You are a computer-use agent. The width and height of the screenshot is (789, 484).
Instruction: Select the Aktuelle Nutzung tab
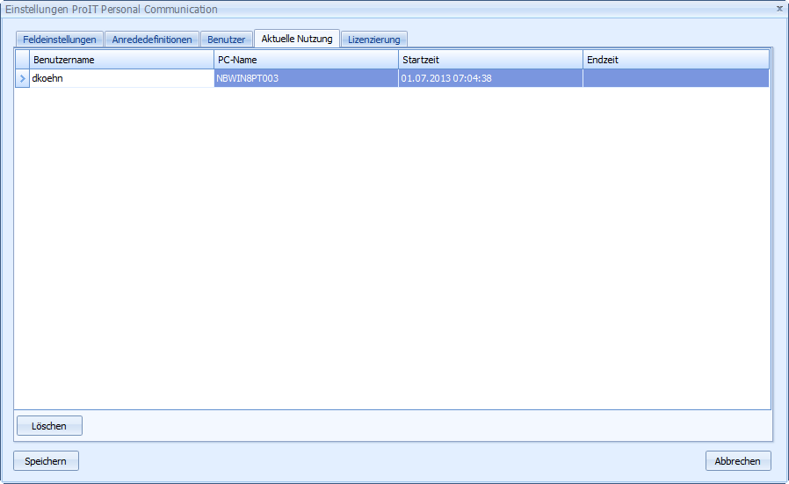pos(297,39)
